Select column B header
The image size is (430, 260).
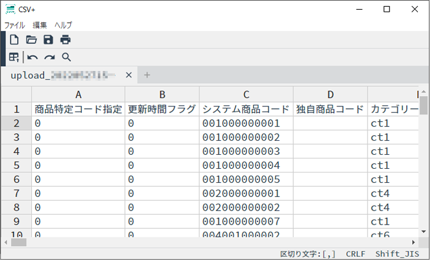162,94
